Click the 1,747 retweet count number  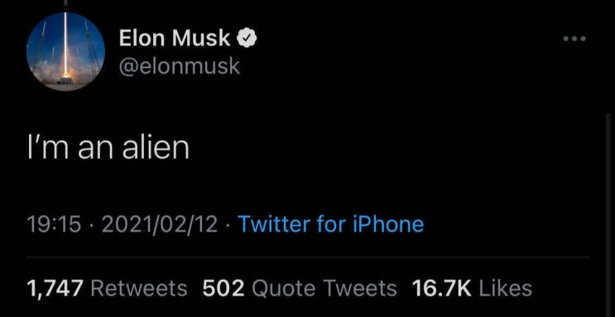[x=55, y=288]
